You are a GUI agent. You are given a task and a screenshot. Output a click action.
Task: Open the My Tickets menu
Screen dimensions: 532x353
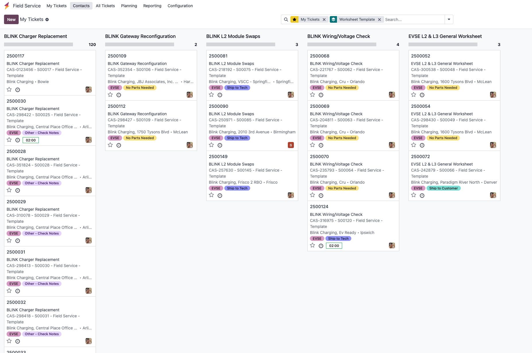[57, 6]
